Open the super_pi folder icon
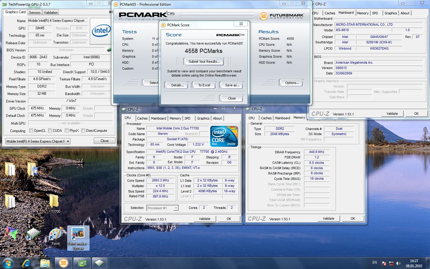The width and height of the screenshot is (430, 269). [x=10, y=203]
